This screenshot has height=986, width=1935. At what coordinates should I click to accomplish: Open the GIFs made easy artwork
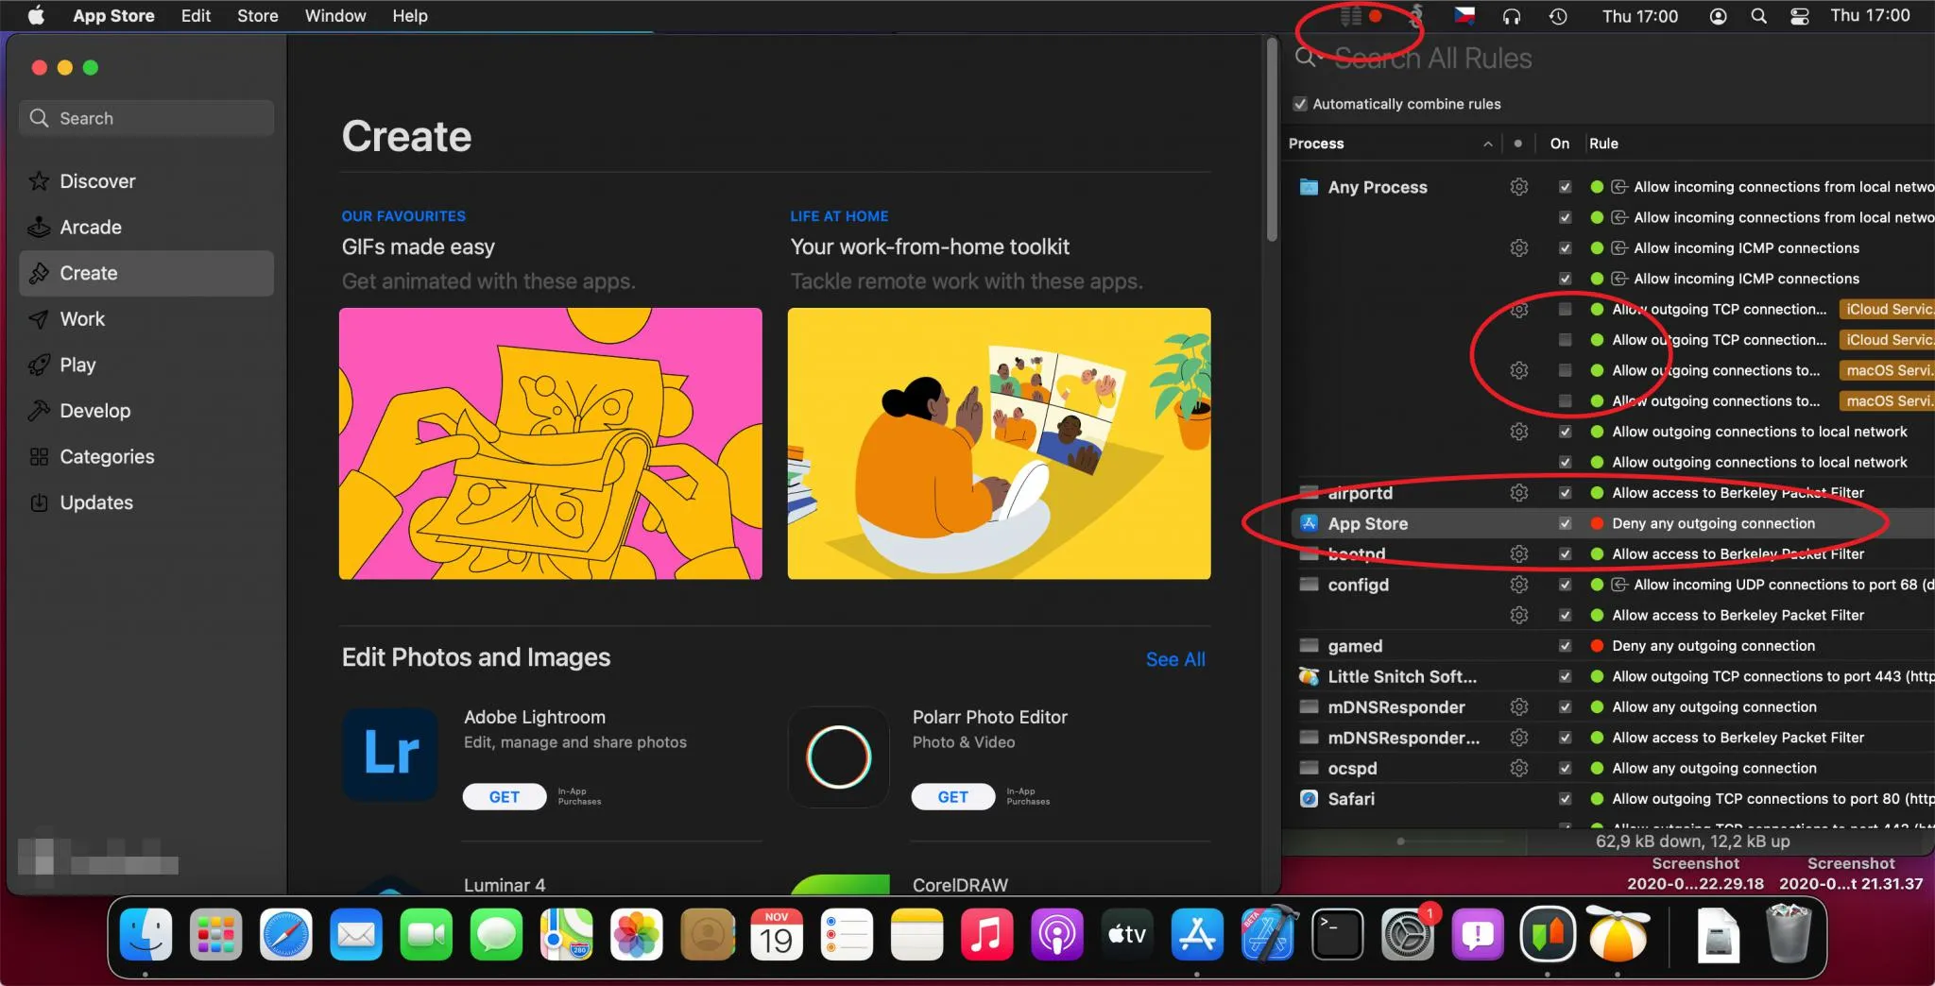(551, 444)
